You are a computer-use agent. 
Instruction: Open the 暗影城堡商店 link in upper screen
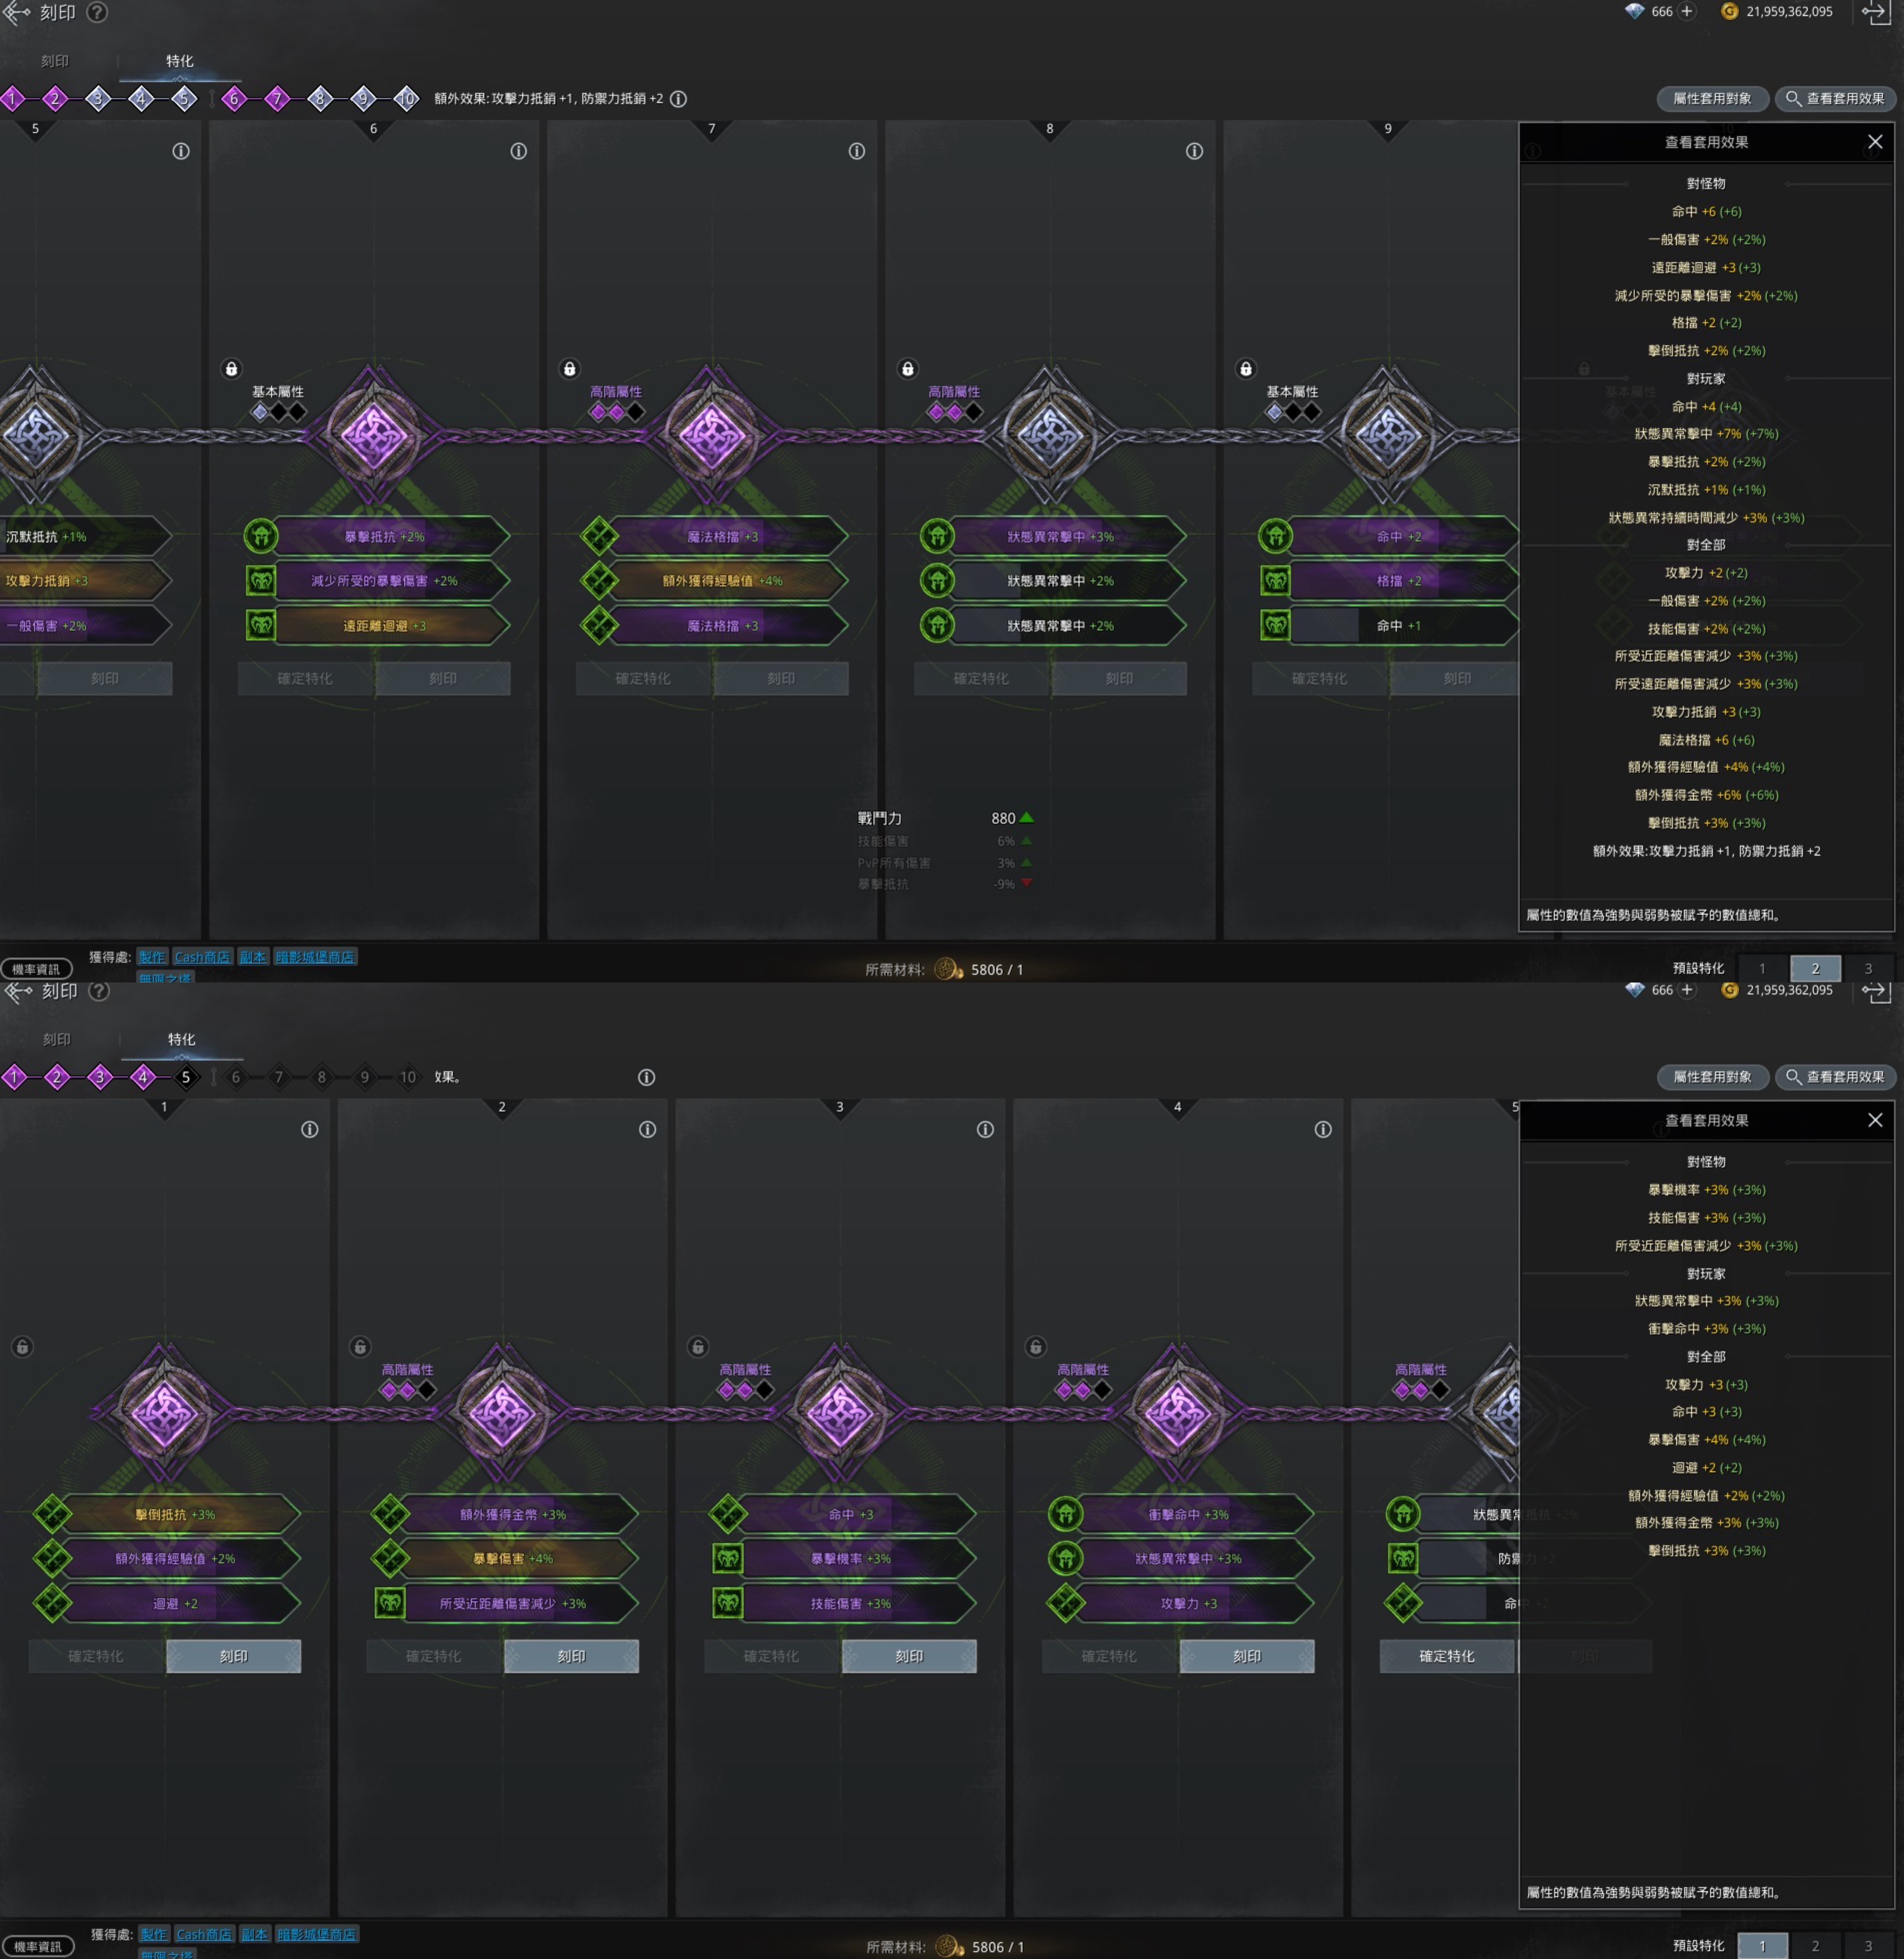click(x=315, y=957)
